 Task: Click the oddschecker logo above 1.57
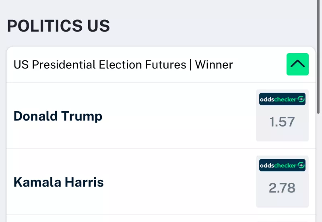coord(282,99)
